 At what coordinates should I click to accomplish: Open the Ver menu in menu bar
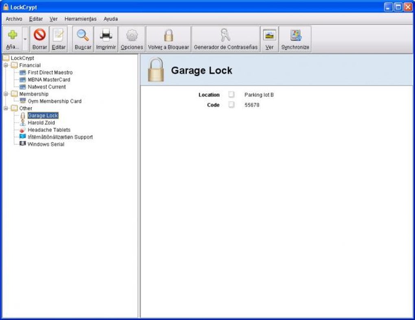(54, 19)
